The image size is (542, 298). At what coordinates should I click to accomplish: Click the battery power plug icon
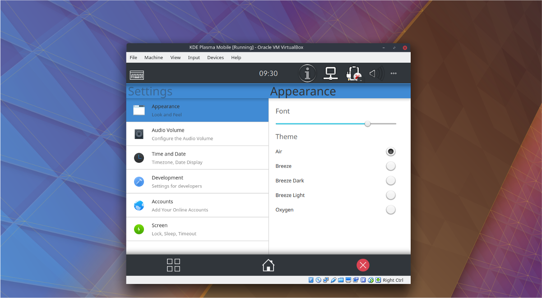point(354,73)
